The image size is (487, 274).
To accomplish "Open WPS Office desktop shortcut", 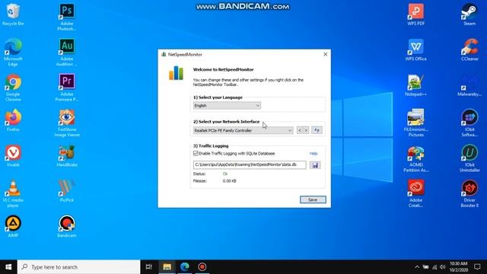I will pos(416,49).
